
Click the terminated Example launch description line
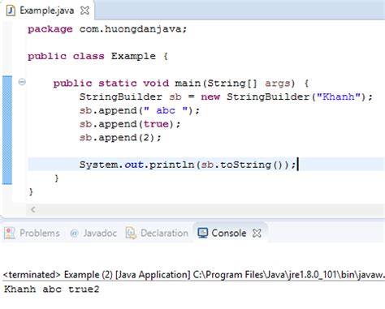coord(193,275)
